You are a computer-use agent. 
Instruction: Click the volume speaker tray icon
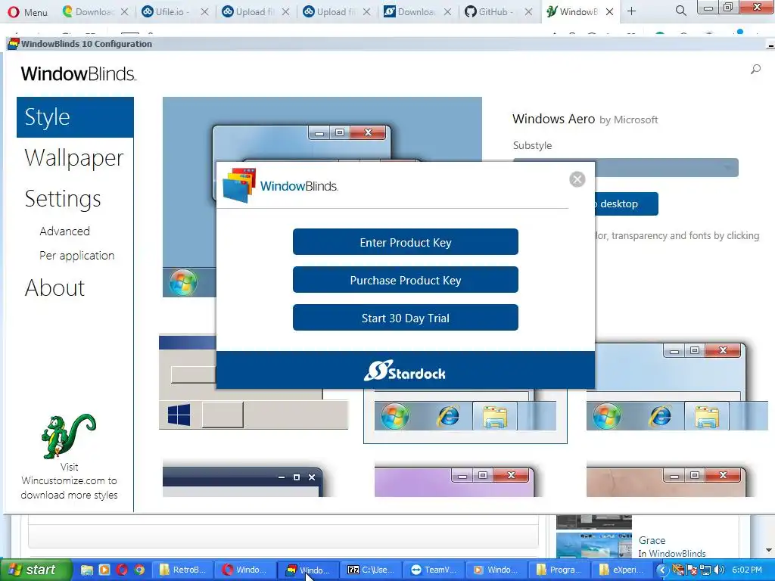click(719, 570)
